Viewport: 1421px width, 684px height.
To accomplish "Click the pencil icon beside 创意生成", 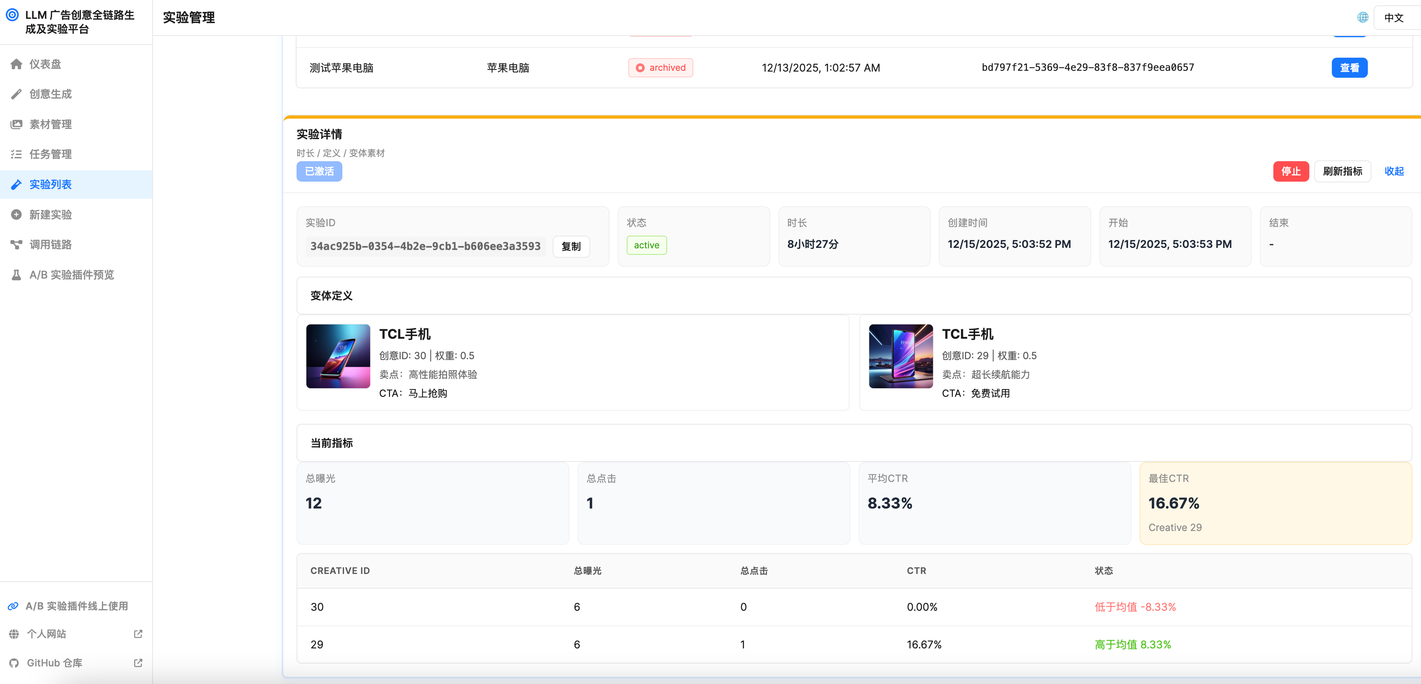I will [16, 94].
